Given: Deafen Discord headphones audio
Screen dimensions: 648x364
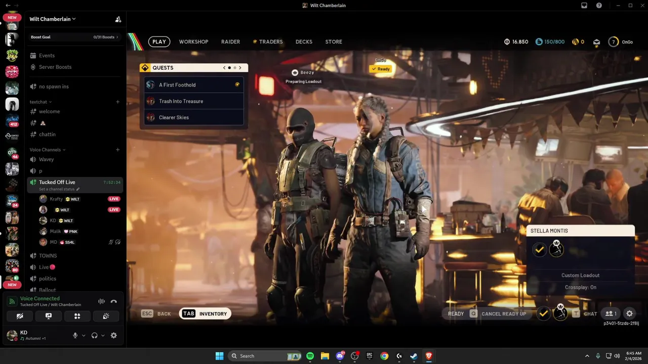Looking at the screenshot, I should (94, 335).
